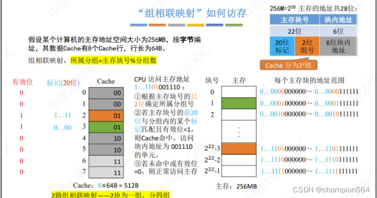
Task: Click the slide title “组相联映射”如何访存
Action: tap(192, 13)
